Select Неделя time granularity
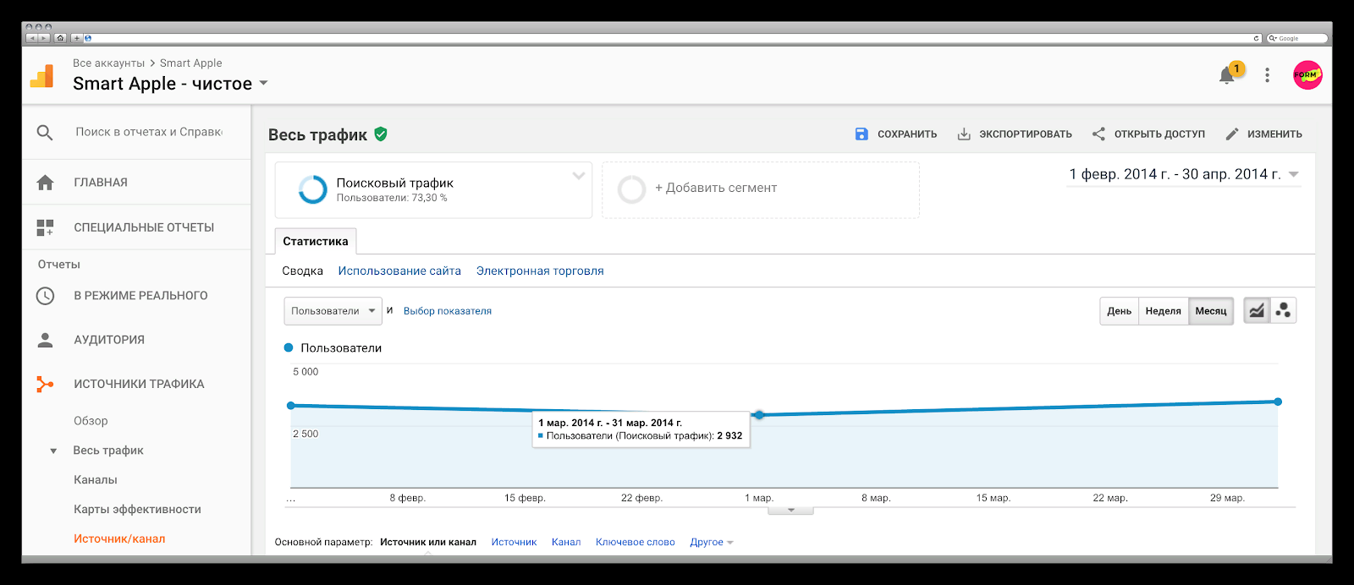This screenshot has height=585, width=1354. [1163, 311]
